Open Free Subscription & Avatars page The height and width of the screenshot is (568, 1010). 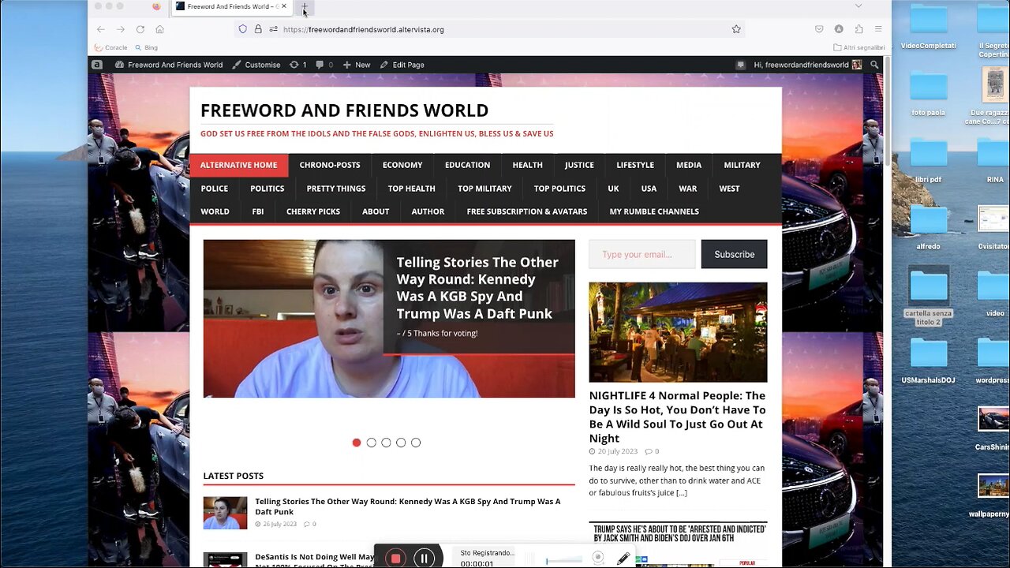pos(527,211)
